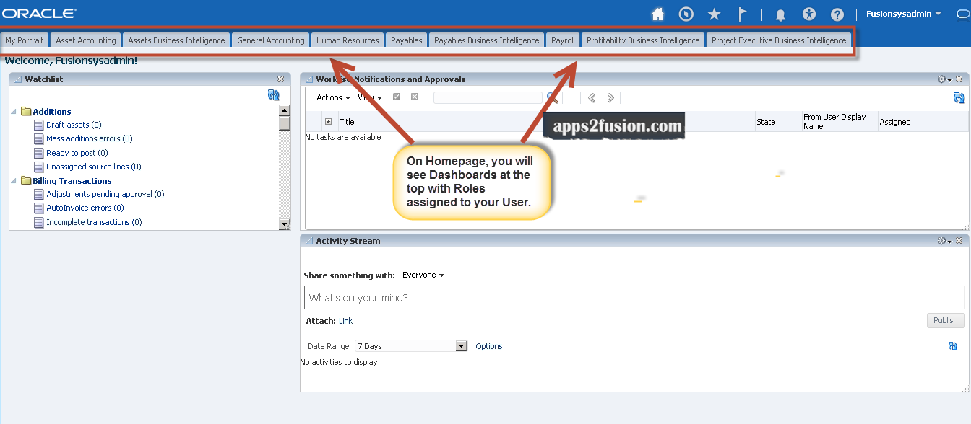Open the Everyone share audience dropdown

(423, 275)
